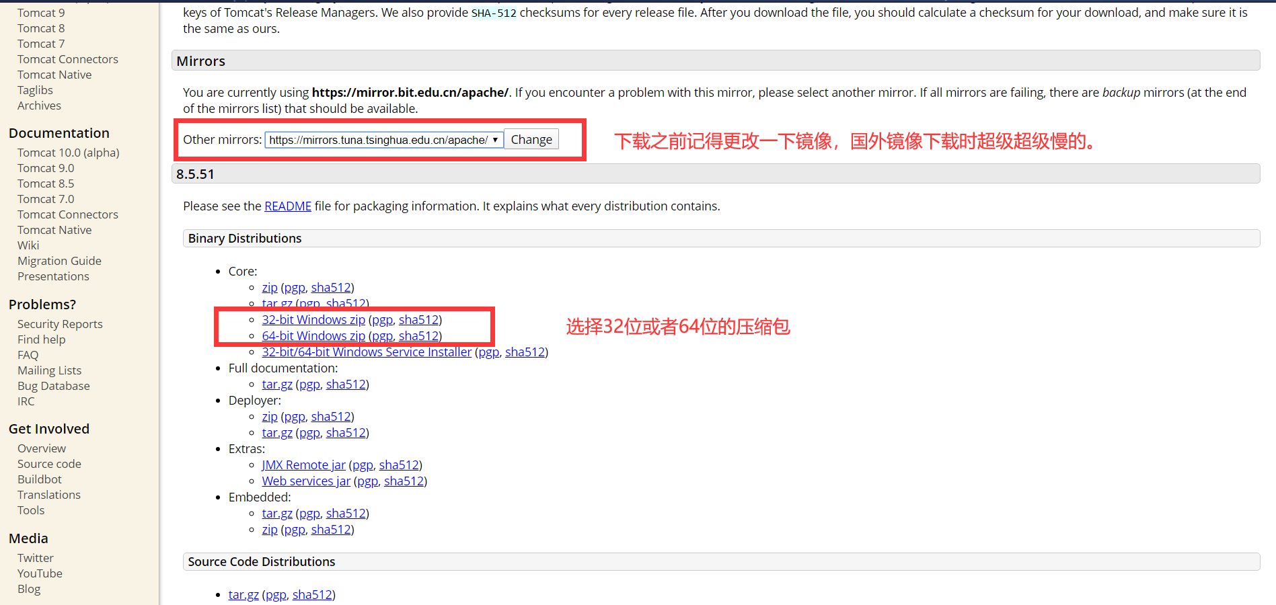The height and width of the screenshot is (605, 1276).
Task: Open the YouTube media link
Action: 40,573
